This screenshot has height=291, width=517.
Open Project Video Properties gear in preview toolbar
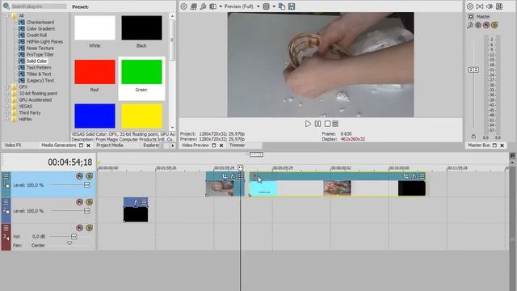(x=183, y=6)
